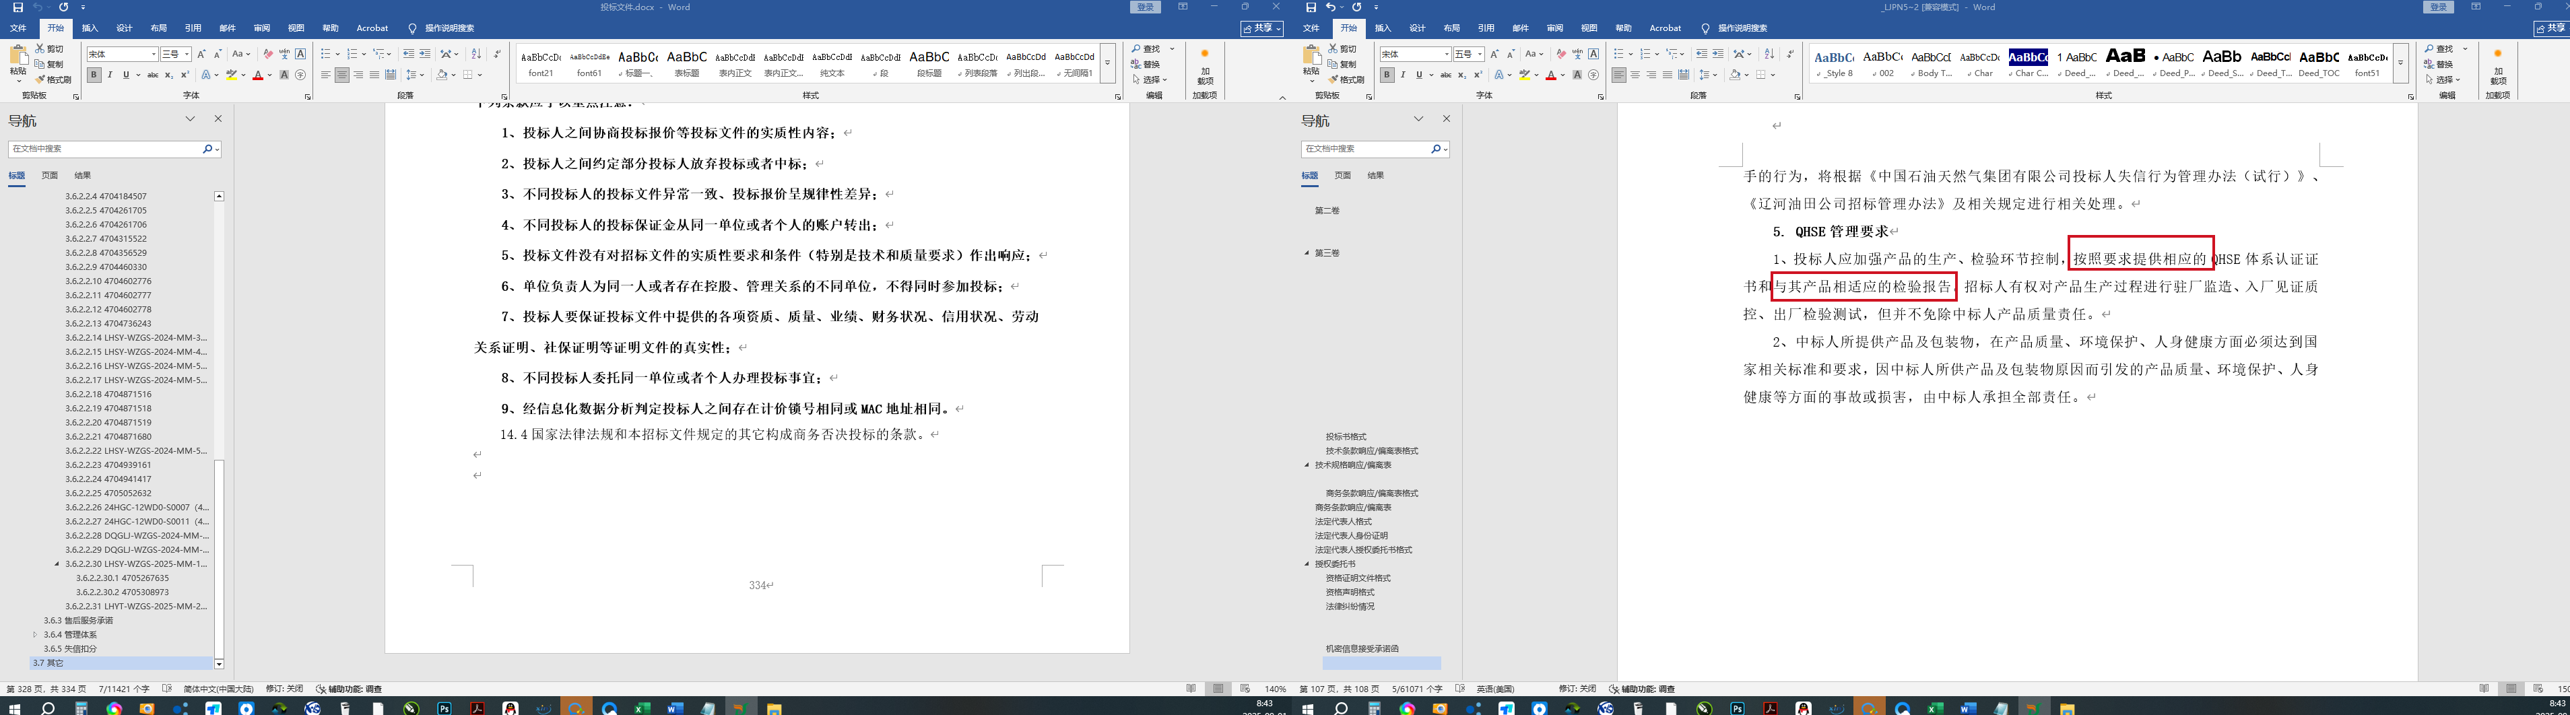The image size is (2570, 715).
Task: Click Clear Formatting eraser in left window
Action: click(267, 54)
